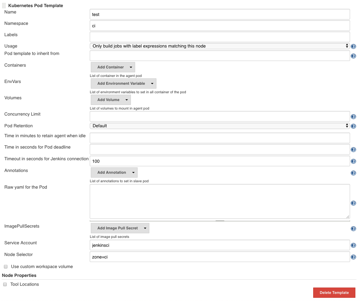Focus the Pod deadline seconds field

pos(220,149)
